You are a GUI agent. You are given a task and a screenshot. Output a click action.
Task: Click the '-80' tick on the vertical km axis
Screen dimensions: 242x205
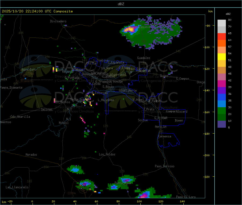(x=208, y=26)
